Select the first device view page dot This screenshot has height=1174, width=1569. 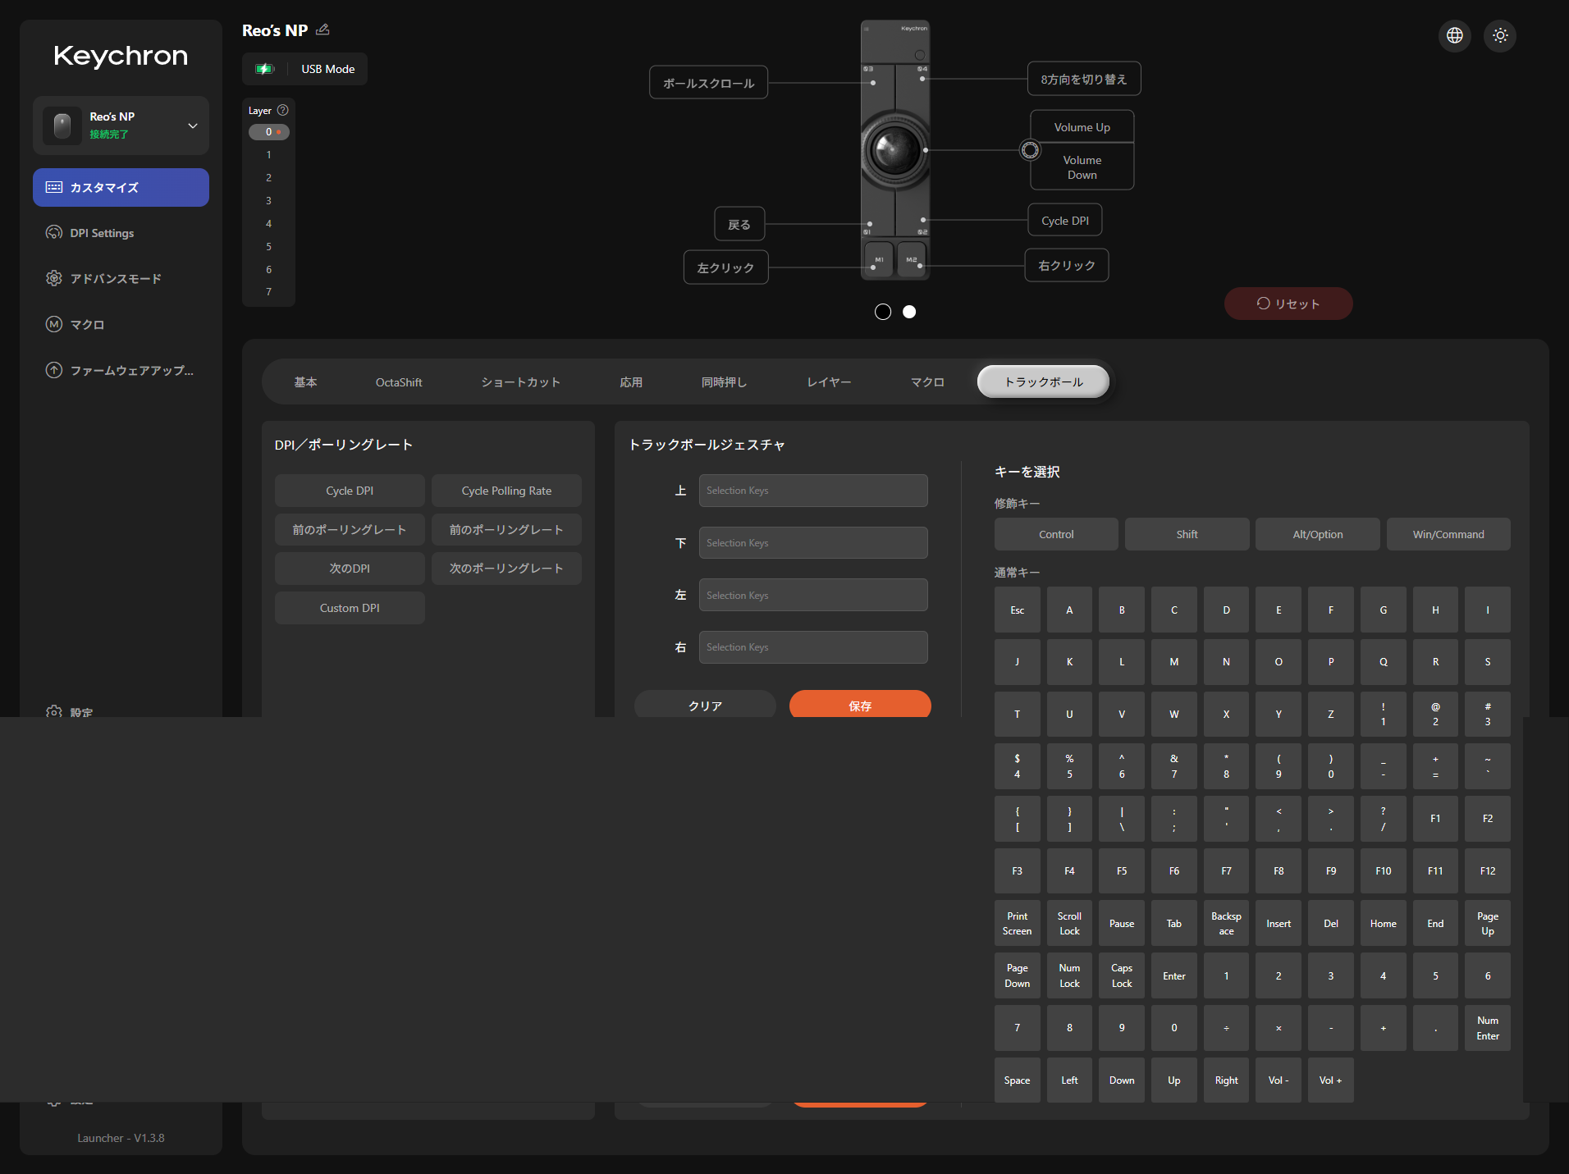pos(883,312)
